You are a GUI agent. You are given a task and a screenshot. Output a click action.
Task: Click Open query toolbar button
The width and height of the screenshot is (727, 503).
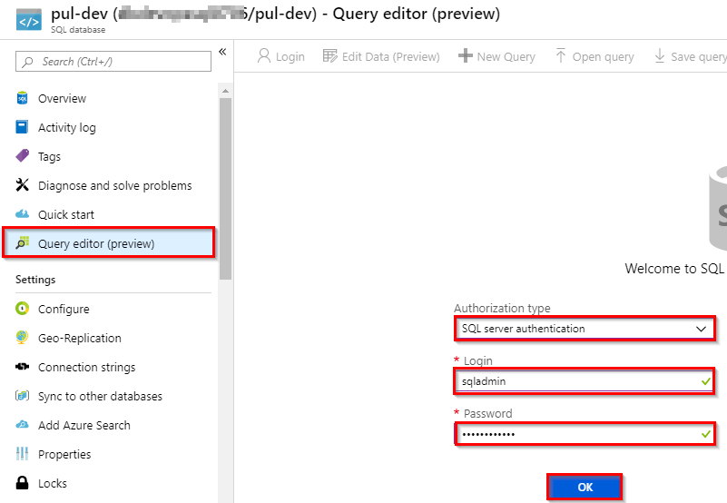click(x=594, y=56)
